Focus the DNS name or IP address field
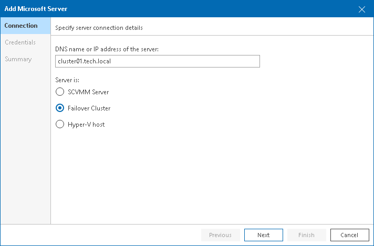The width and height of the screenshot is (374, 246). point(158,62)
